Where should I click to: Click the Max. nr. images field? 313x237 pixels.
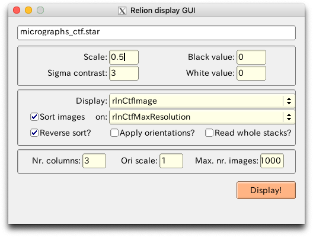272,161
